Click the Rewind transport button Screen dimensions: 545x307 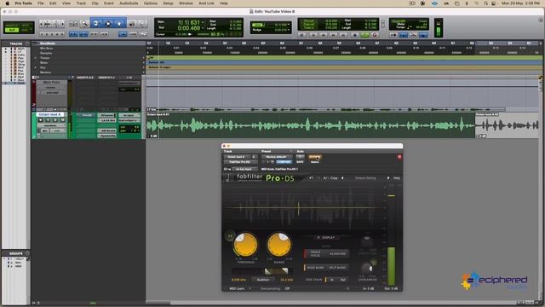(324, 35)
